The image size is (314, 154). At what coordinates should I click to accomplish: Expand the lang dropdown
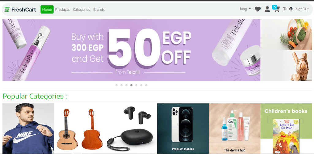245,9
